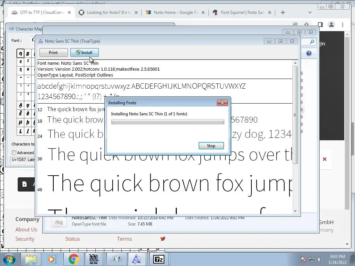This screenshot has width=355, height=266.
Task: Open a new Chrome tab
Action: click(x=283, y=12)
